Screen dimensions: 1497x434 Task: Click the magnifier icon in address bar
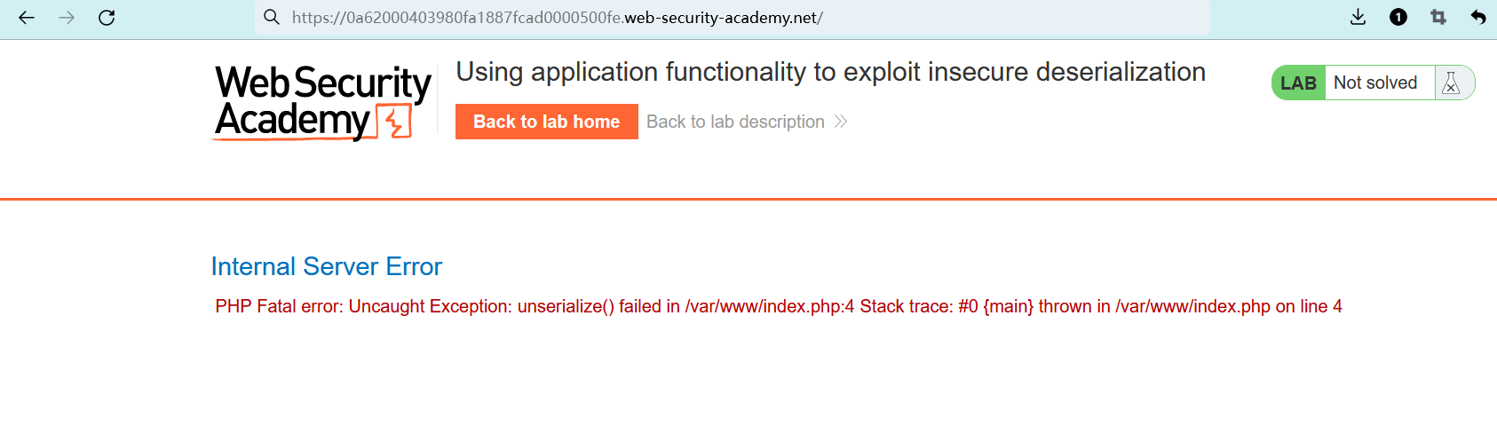(x=272, y=18)
